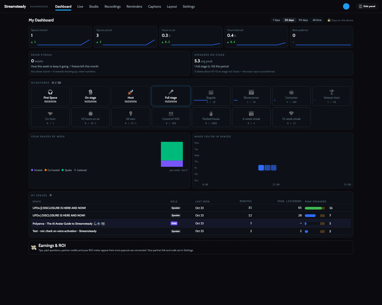382x305 pixels.
Task: Open the Spaces joined stat card
Action: pyautogui.click(x=125, y=37)
